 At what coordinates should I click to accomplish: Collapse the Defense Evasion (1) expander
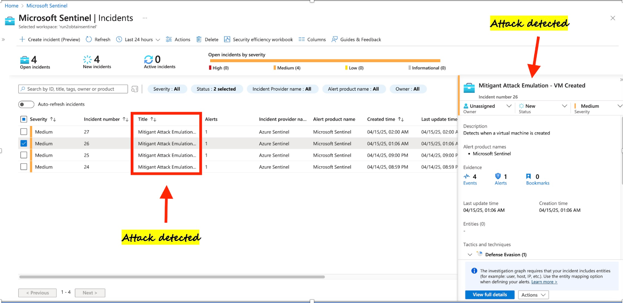pyautogui.click(x=470, y=254)
